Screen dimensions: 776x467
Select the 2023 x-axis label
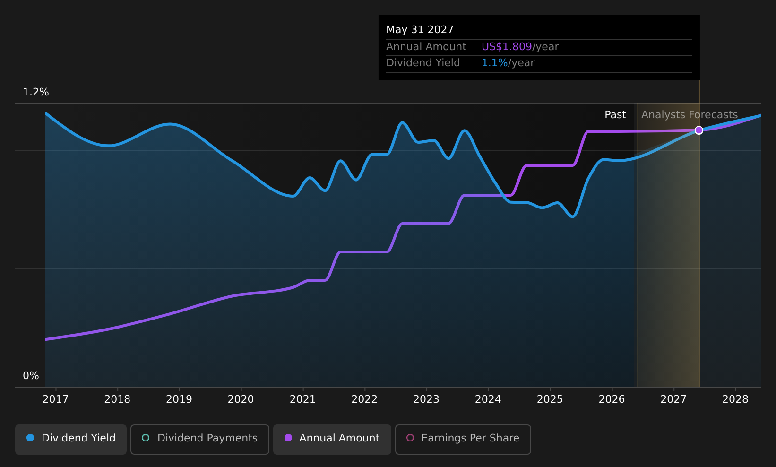tap(426, 399)
